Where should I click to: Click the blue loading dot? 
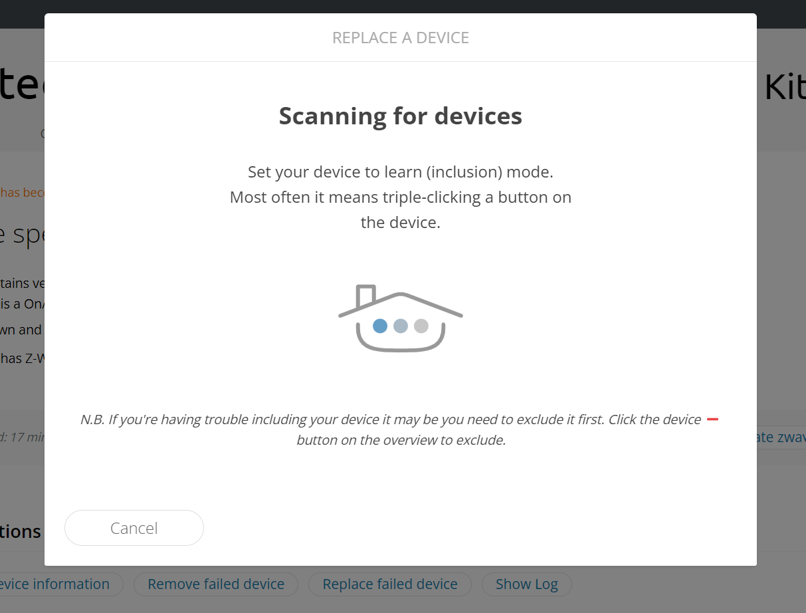[x=380, y=326]
